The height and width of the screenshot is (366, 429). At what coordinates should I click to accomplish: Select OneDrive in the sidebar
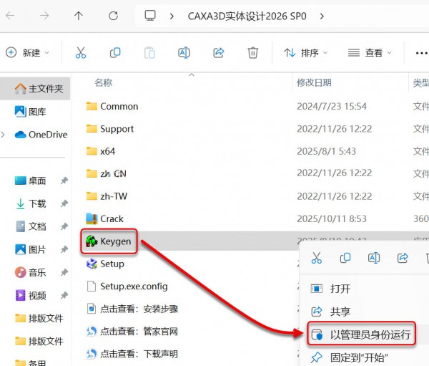point(41,135)
